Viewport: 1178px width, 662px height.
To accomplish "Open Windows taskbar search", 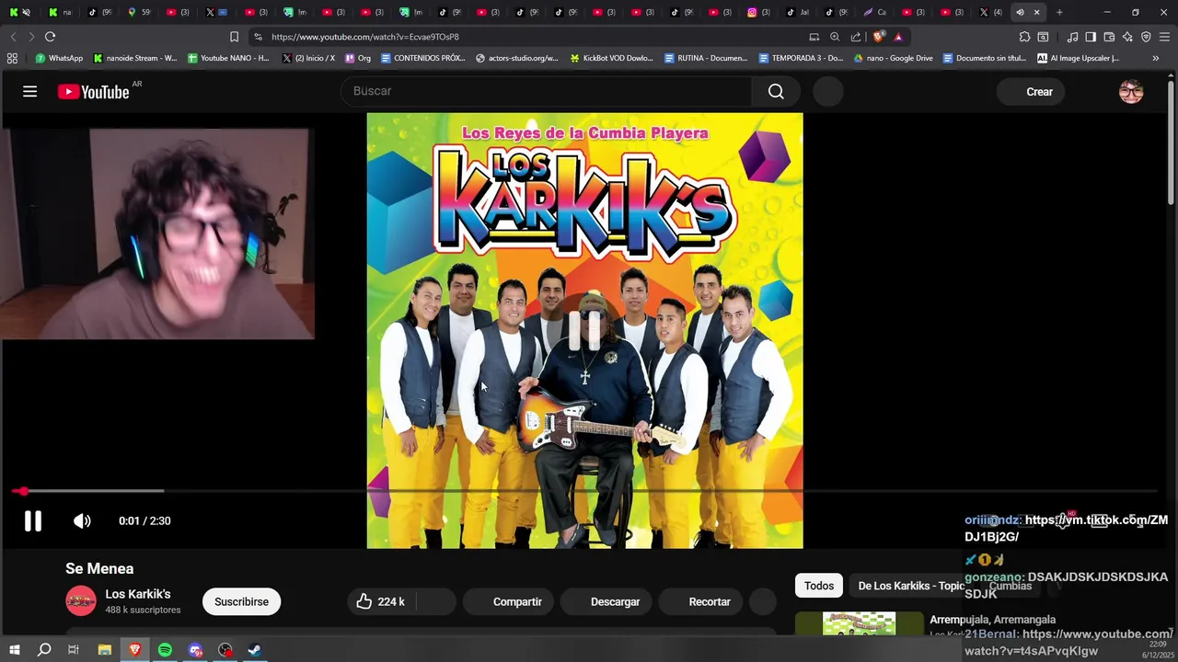I will pyautogui.click(x=44, y=650).
